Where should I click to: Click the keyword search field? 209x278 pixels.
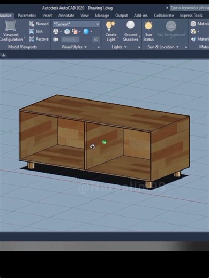point(189,8)
